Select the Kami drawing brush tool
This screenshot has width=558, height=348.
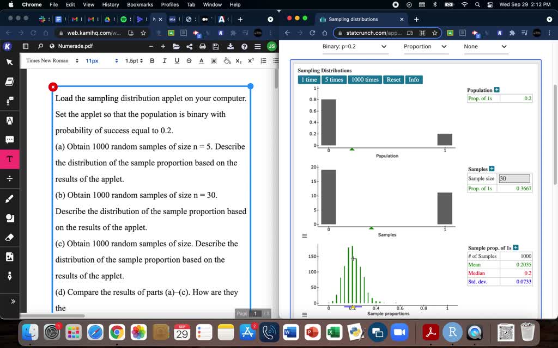point(10,199)
